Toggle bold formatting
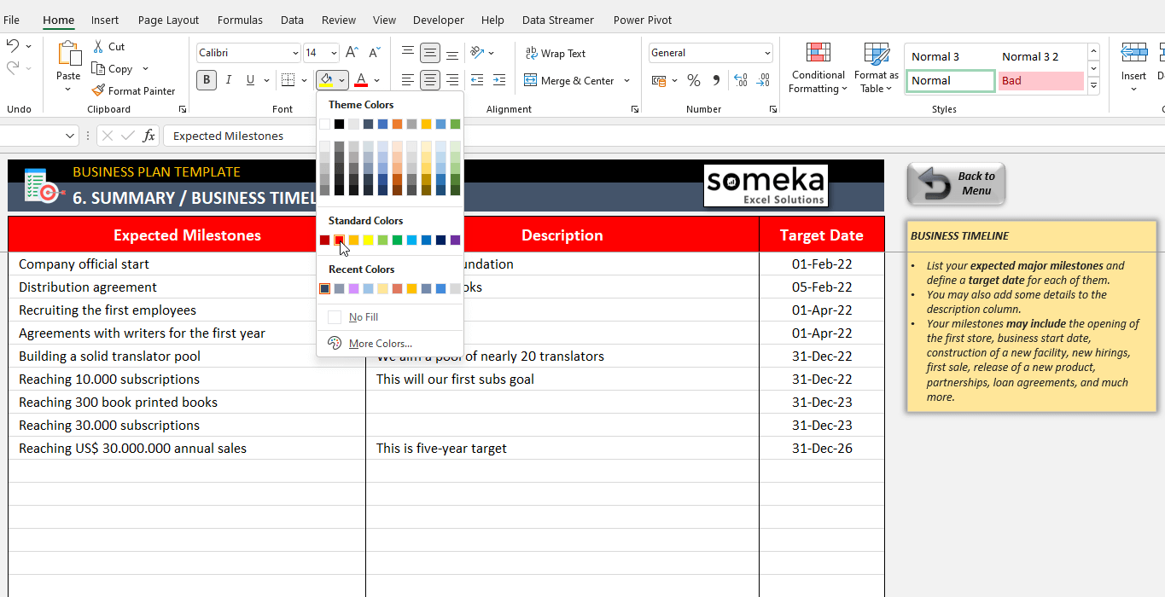 (x=205, y=79)
